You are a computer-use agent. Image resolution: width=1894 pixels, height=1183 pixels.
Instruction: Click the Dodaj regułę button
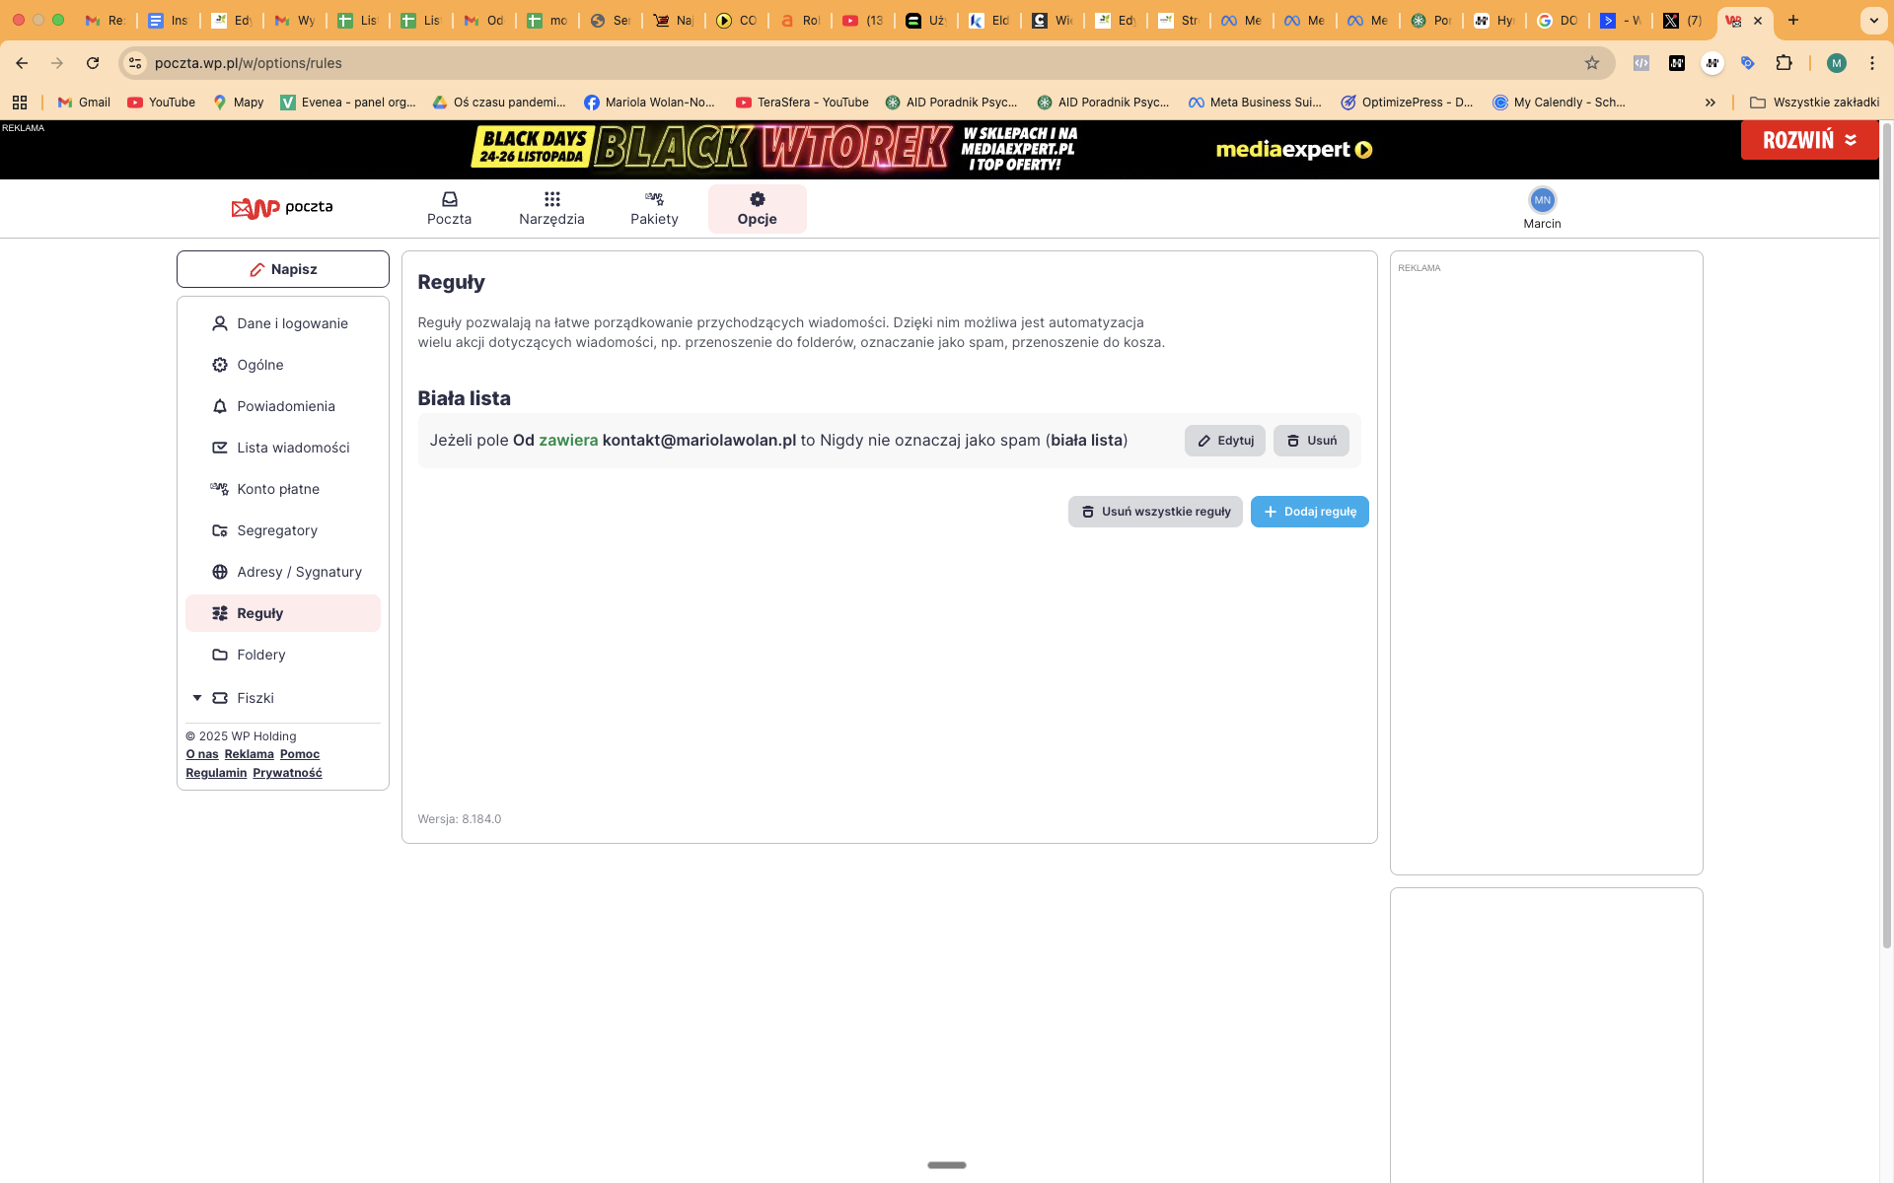click(1309, 512)
